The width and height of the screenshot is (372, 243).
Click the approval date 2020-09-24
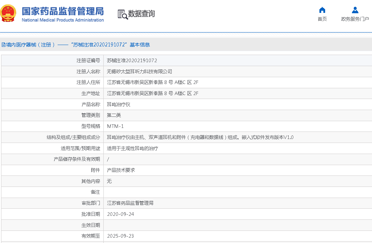coord(121,214)
